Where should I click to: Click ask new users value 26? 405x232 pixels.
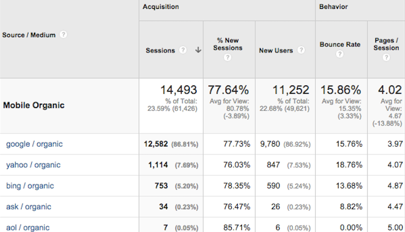pyautogui.click(x=275, y=206)
